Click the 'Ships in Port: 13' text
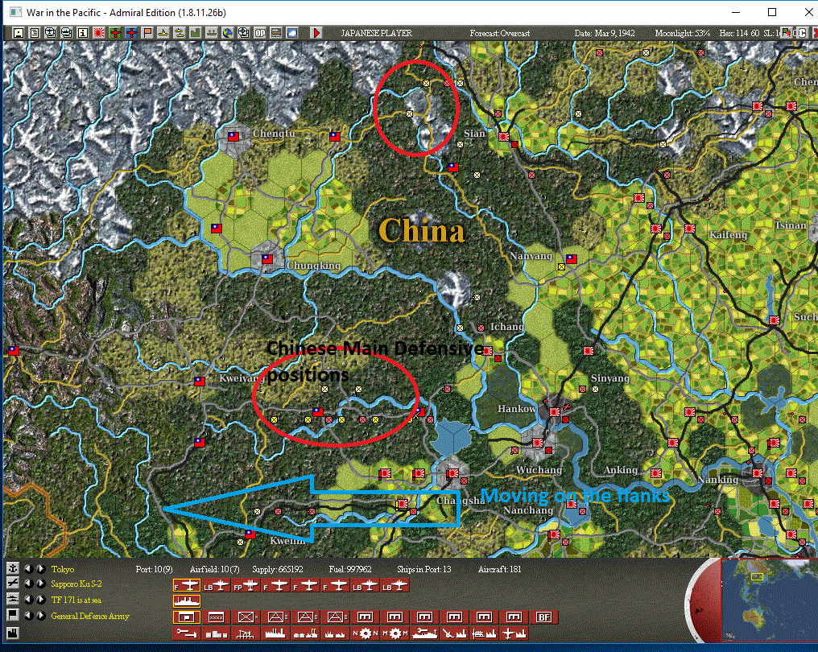Screen dimensions: 818x652 click(424, 569)
